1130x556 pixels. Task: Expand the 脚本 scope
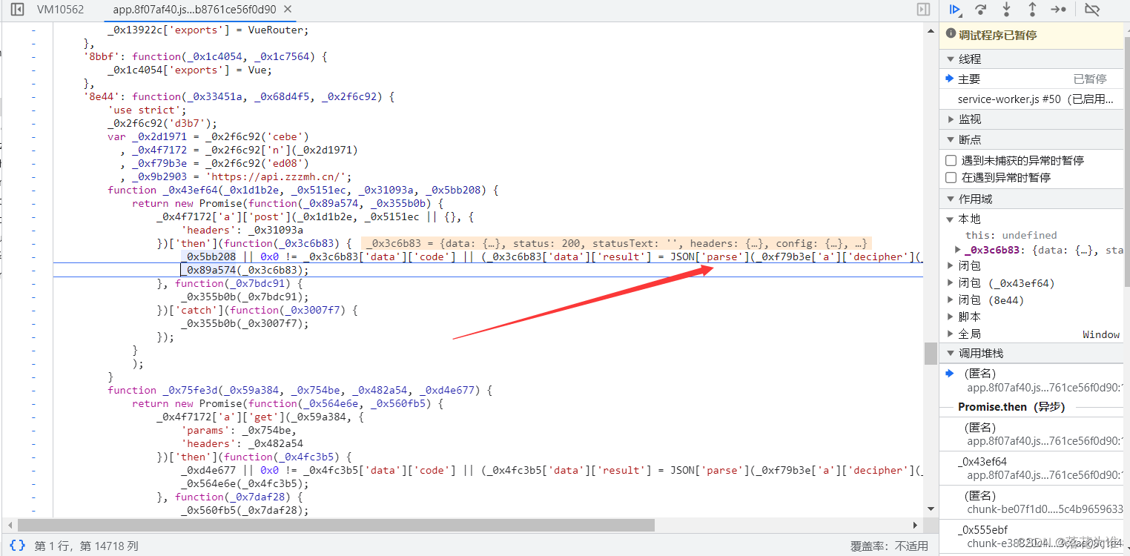951,317
